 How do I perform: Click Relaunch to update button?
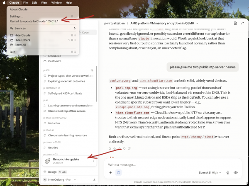(x=69, y=161)
